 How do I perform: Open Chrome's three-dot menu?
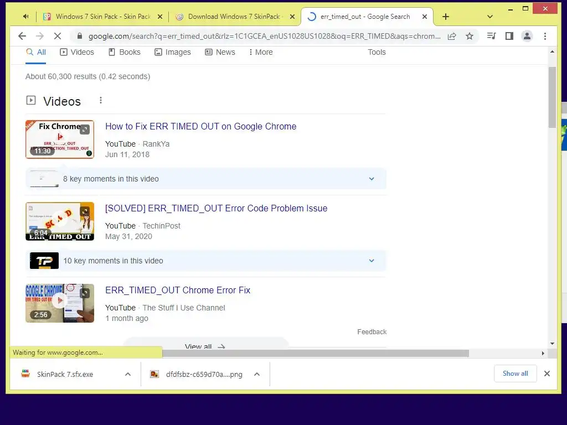tap(545, 36)
